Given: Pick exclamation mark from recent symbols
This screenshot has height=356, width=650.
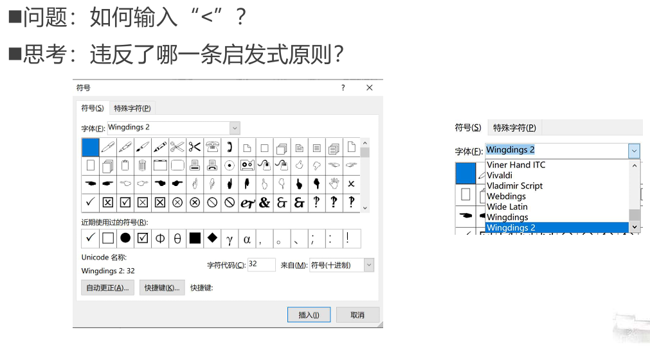Looking at the screenshot, I should click(347, 238).
